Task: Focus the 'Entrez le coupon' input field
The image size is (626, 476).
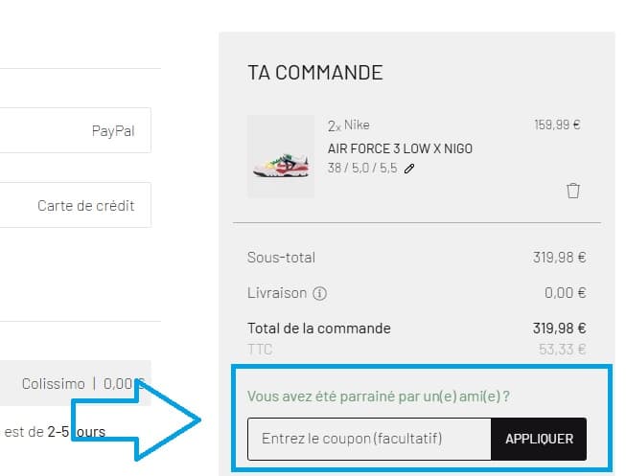Action: (369, 439)
